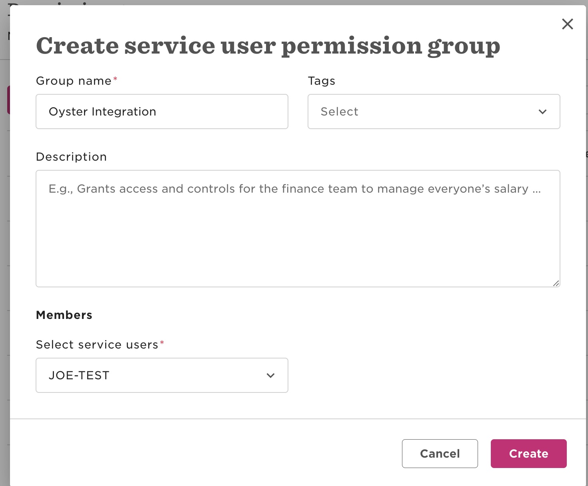
Task: Click the red asterisk beside Select service users
Action: pos(162,343)
